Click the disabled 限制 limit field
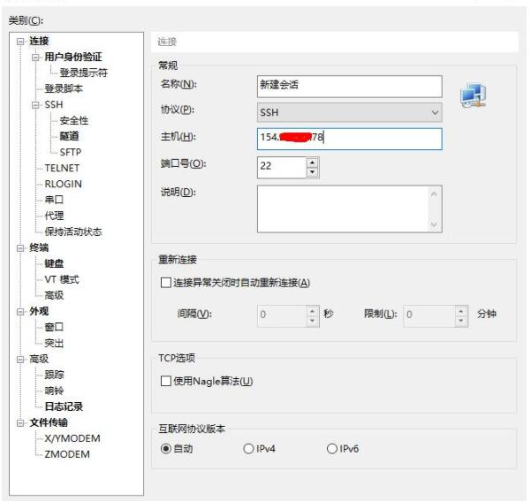The height and width of the screenshot is (501, 531). click(429, 315)
